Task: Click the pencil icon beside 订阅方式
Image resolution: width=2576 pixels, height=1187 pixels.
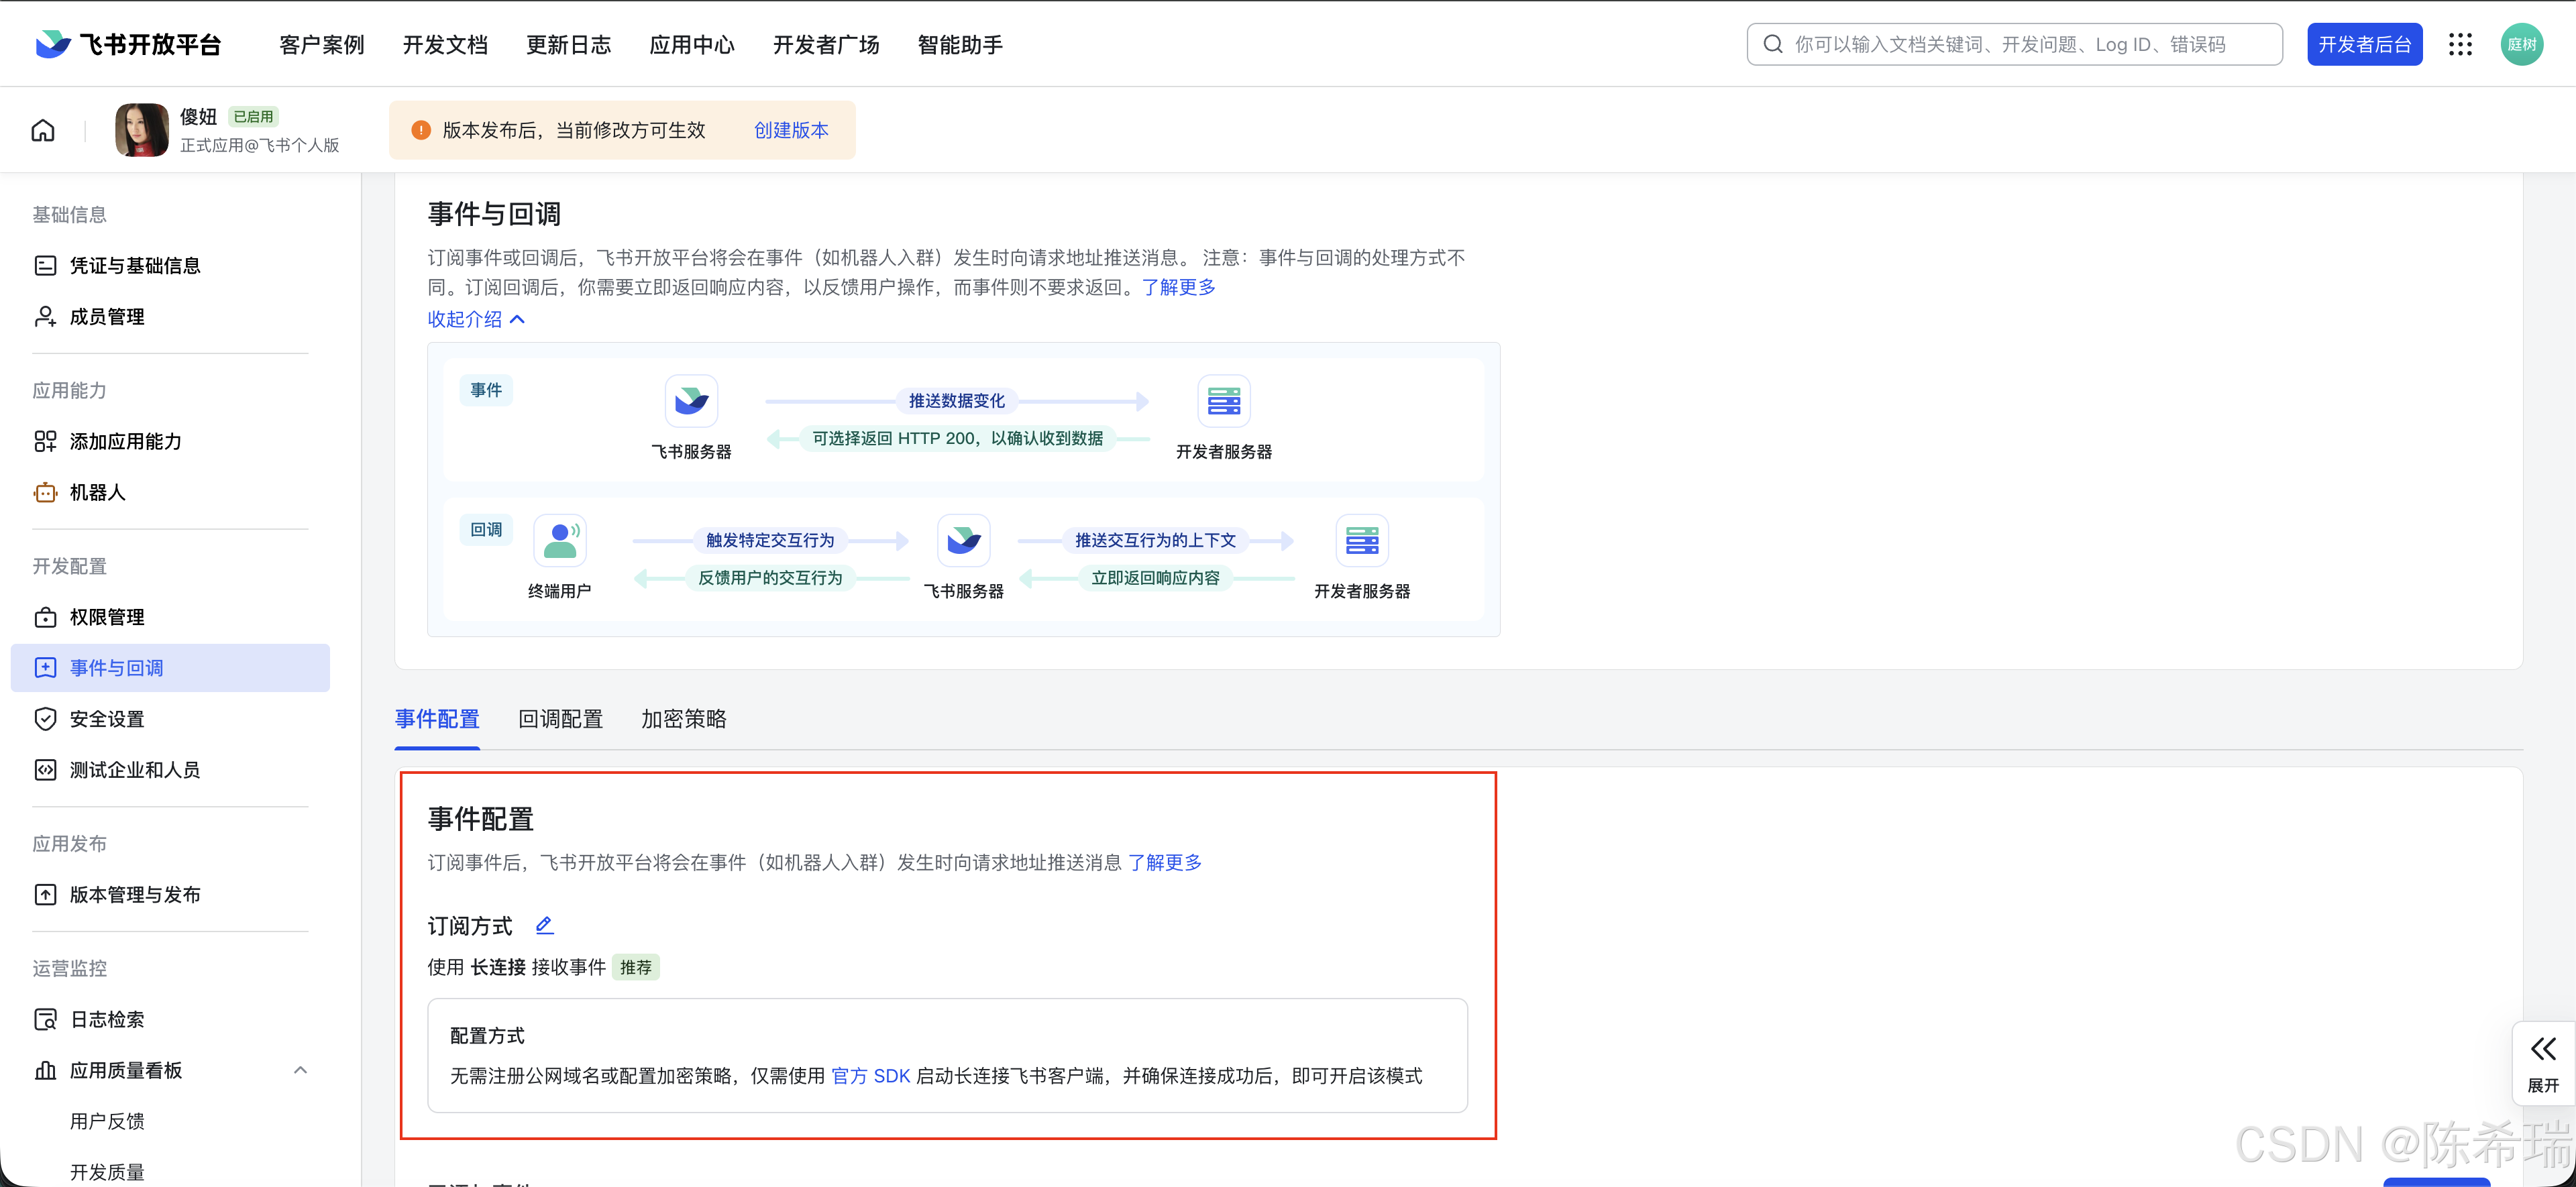Action: (544, 925)
